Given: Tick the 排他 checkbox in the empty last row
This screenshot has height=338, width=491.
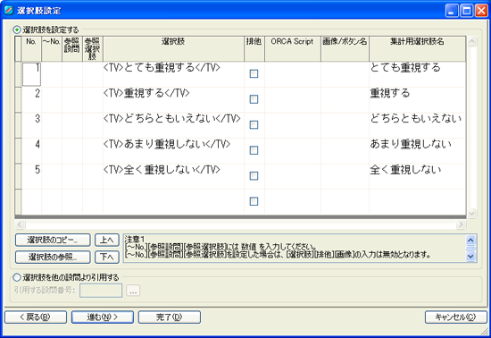Looking at the screenshot, I should click(x=254, y=201).
